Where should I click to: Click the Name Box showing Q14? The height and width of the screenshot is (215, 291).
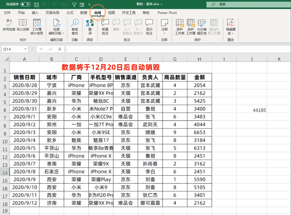[12, 49]
